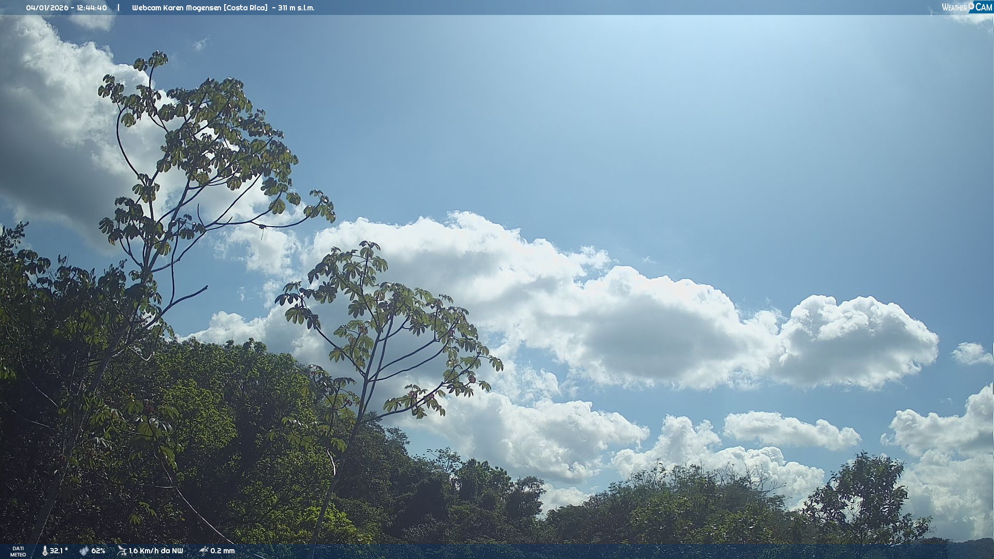Image resolution: width=994 pixels, height=559 pixels.
Task: Click the wind vane icon
Action: pos(122,551)
